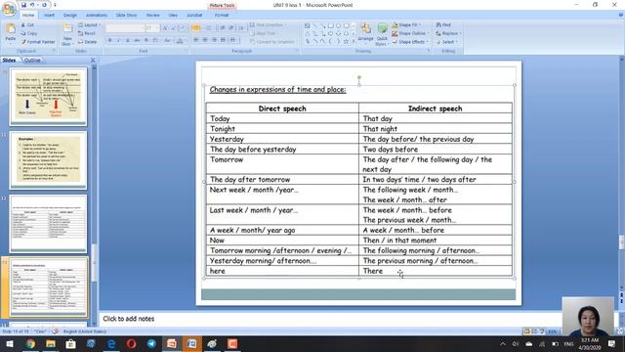
Task: Click the 'Two days before' table cell
Action: pos(436,149)
